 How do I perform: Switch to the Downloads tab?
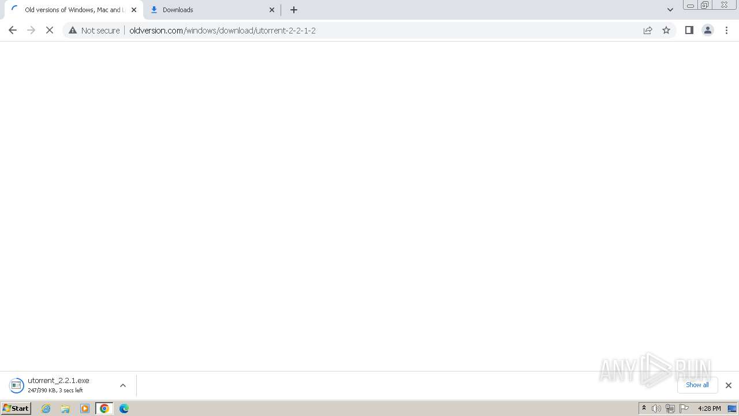(211, 10)
